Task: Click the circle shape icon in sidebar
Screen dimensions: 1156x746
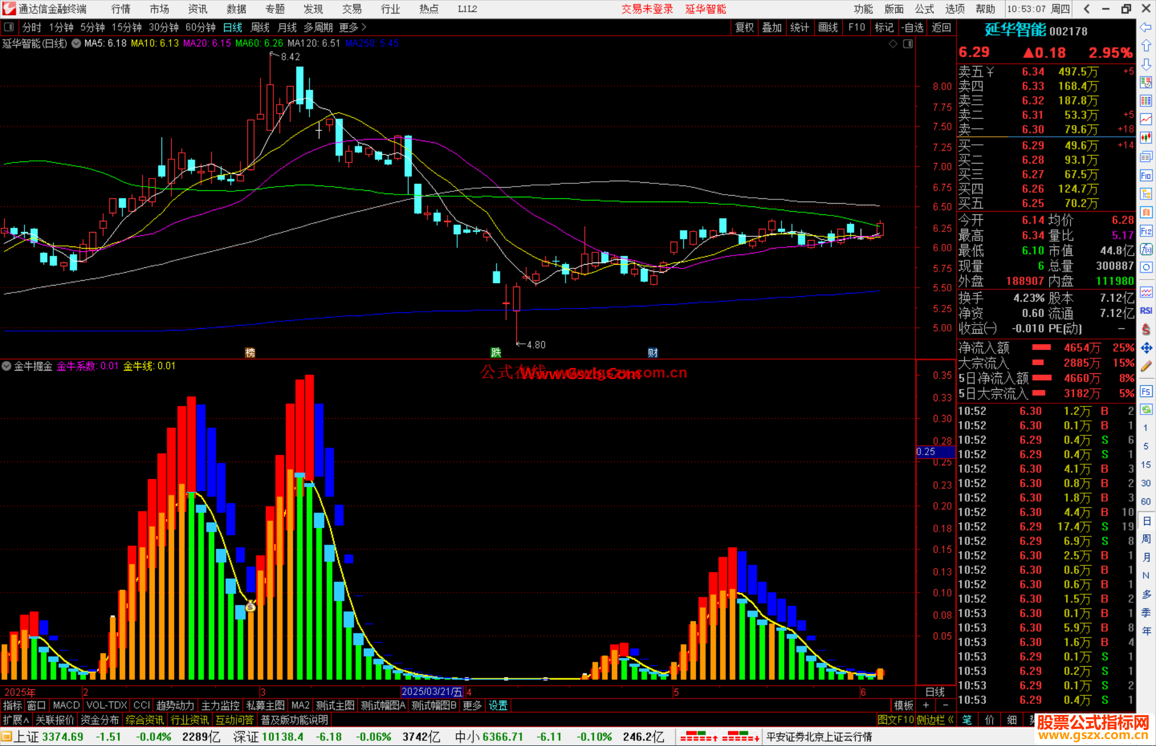Action: [1146, 267]
